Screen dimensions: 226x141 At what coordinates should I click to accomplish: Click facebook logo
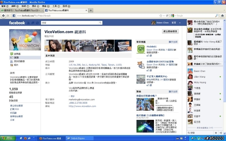(17, 23)
